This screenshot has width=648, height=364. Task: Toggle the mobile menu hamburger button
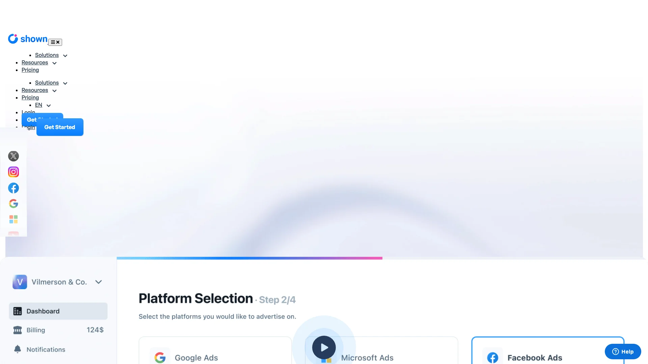[55, 42]
